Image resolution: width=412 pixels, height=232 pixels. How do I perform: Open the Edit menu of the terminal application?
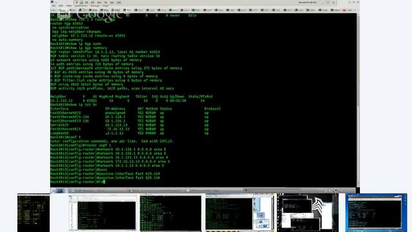[x=61, y=6]
